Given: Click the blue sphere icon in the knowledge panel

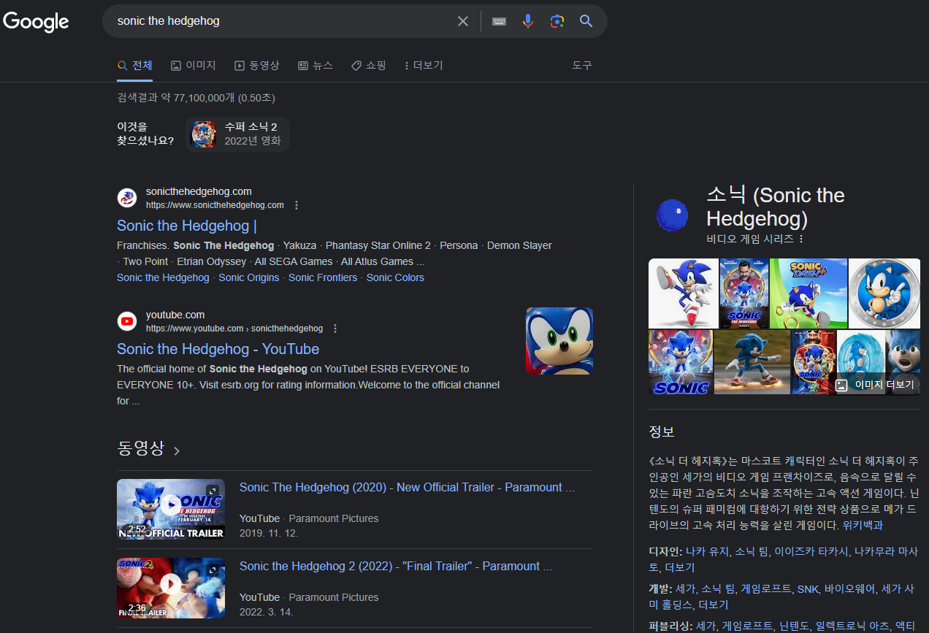Looking at the screenshot, I should click(673, 215).
